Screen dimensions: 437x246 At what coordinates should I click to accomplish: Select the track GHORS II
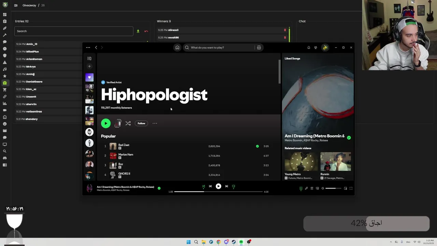click(x=124, y=174)
